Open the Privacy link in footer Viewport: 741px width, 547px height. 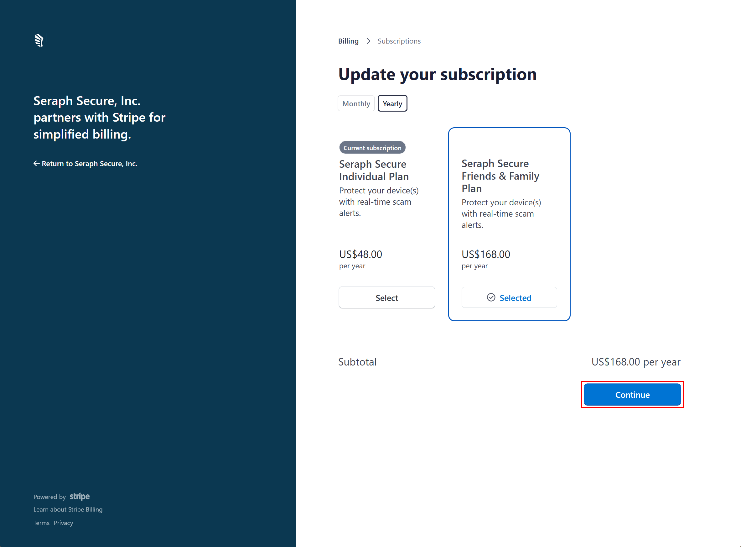[x=63, y=523]
